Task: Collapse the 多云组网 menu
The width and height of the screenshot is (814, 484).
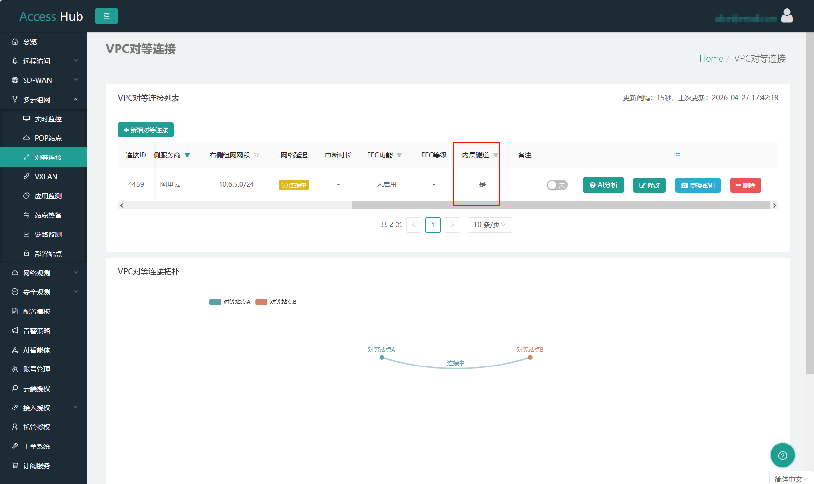Action: (x=43, y=100)
